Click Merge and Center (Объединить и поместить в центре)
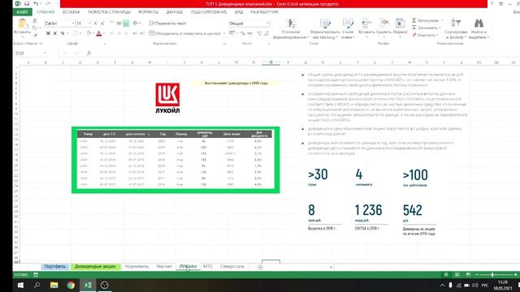The image size is (520, 292). click(185, 33)
